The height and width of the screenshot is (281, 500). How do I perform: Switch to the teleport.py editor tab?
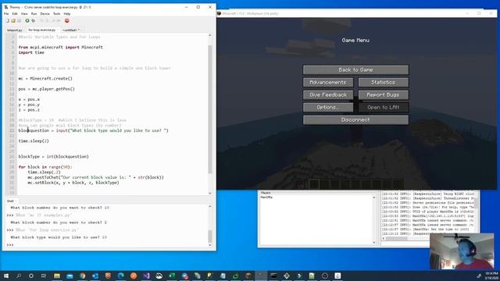[x=14, y=30]
